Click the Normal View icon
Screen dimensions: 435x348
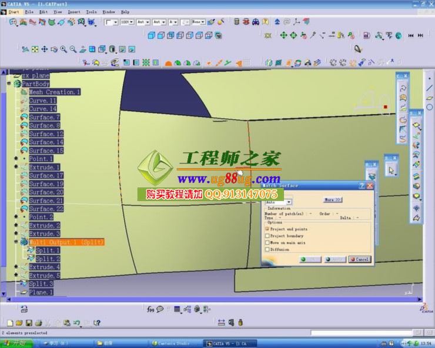[83, 49]
